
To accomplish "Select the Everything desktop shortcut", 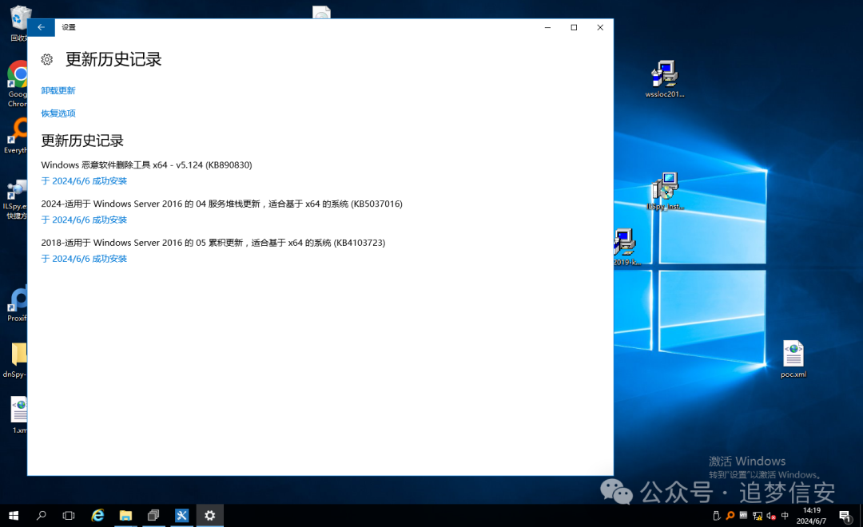I will click(x=17, y=135).
